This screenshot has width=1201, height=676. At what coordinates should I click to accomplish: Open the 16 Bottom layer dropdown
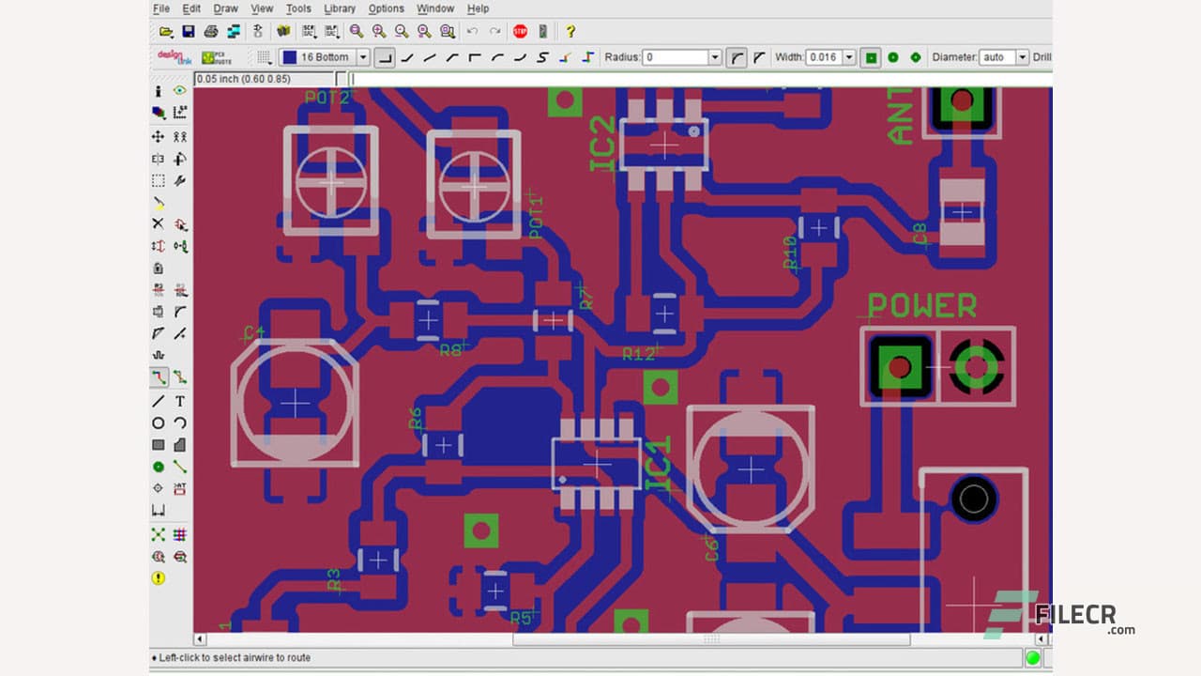tap(363, 57)
